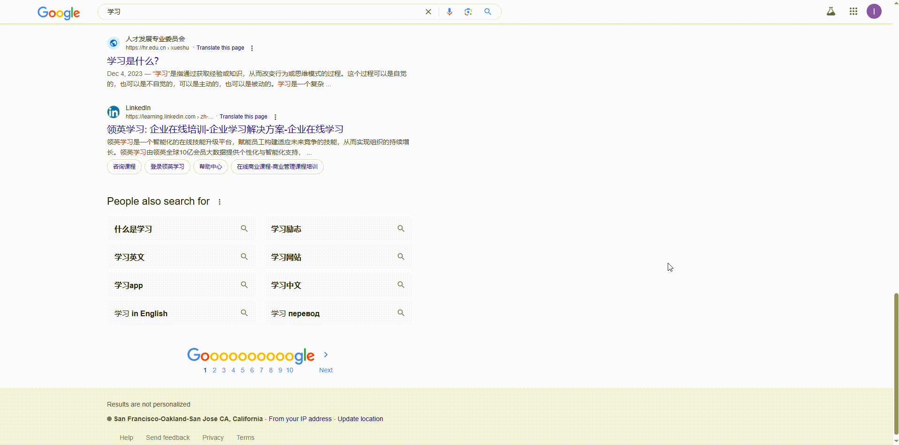Click into the search input field
The image size is (899, 445).
pos(263,12)
